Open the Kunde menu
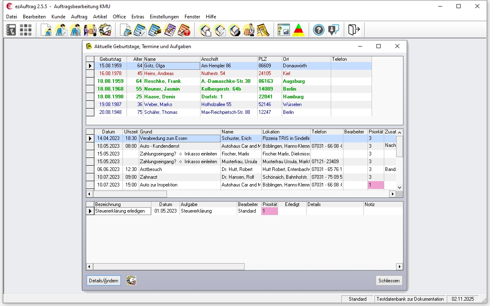 (x=58, y=17)
